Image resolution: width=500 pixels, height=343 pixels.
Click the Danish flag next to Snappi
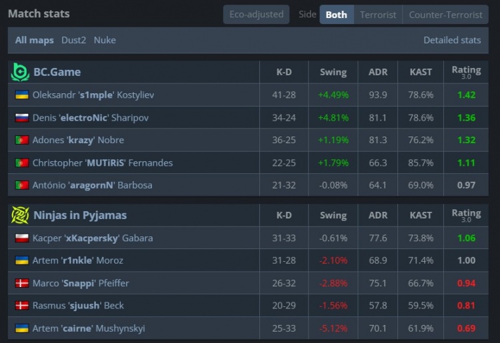click(x=21, y=283)
